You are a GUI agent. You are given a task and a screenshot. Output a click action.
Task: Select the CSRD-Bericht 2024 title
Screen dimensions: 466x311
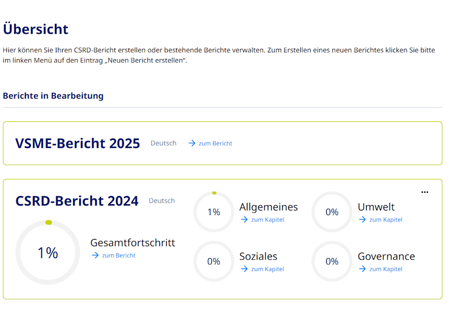click(77, 201)
